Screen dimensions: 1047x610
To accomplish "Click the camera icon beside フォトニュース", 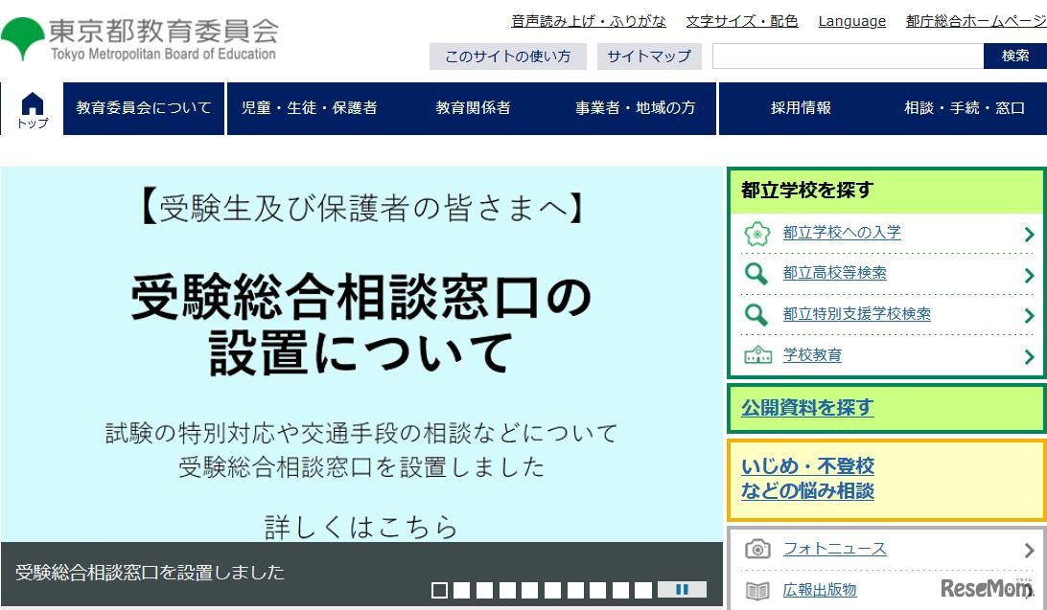I will point(757,549).
